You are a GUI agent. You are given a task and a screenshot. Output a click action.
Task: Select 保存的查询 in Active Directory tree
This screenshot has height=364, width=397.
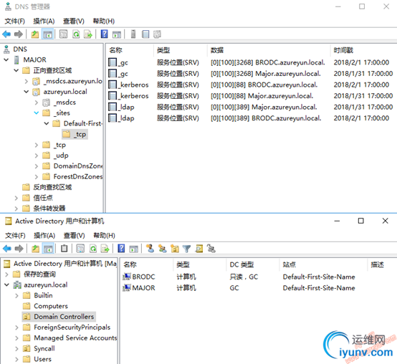click(x=34, y=274)
